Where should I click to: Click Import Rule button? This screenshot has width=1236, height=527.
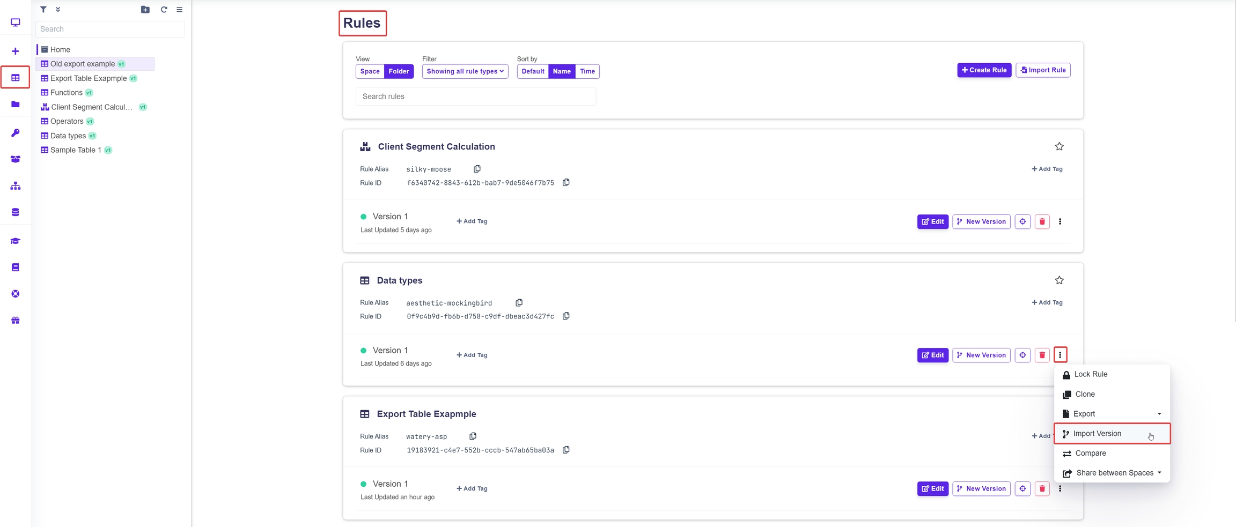1042,70
